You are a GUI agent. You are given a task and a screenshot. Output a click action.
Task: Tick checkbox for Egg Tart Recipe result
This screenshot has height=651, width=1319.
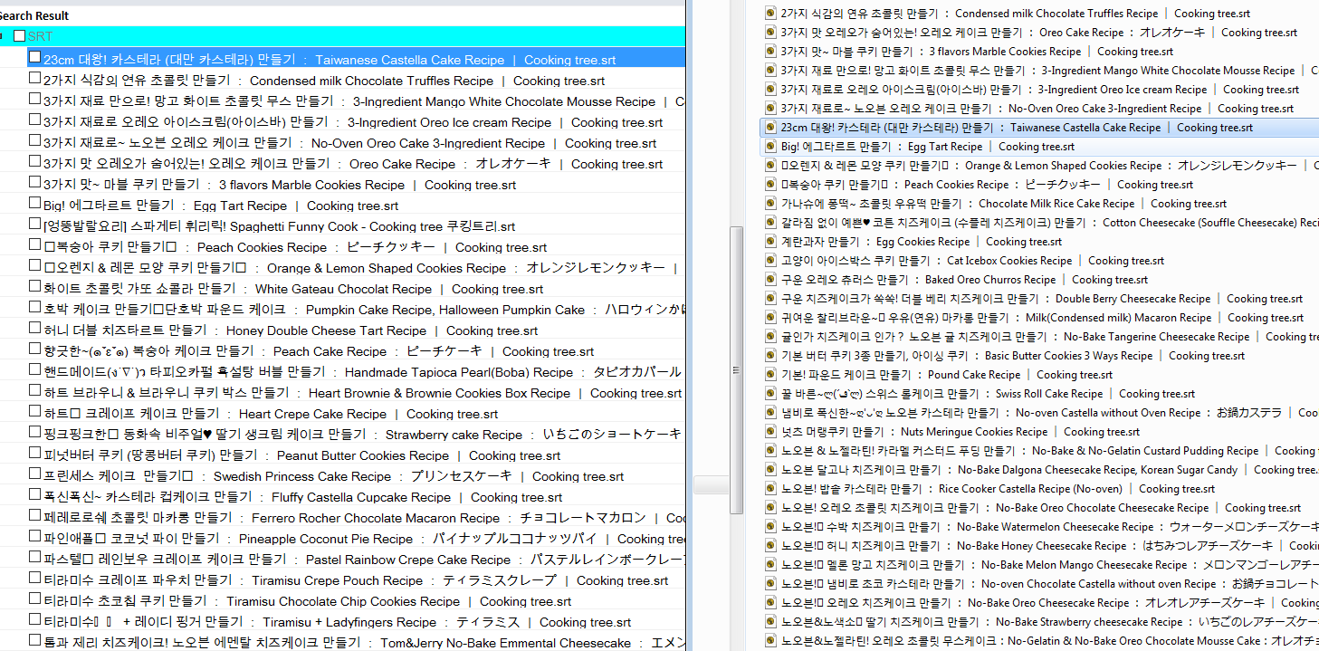pos(34,205)
